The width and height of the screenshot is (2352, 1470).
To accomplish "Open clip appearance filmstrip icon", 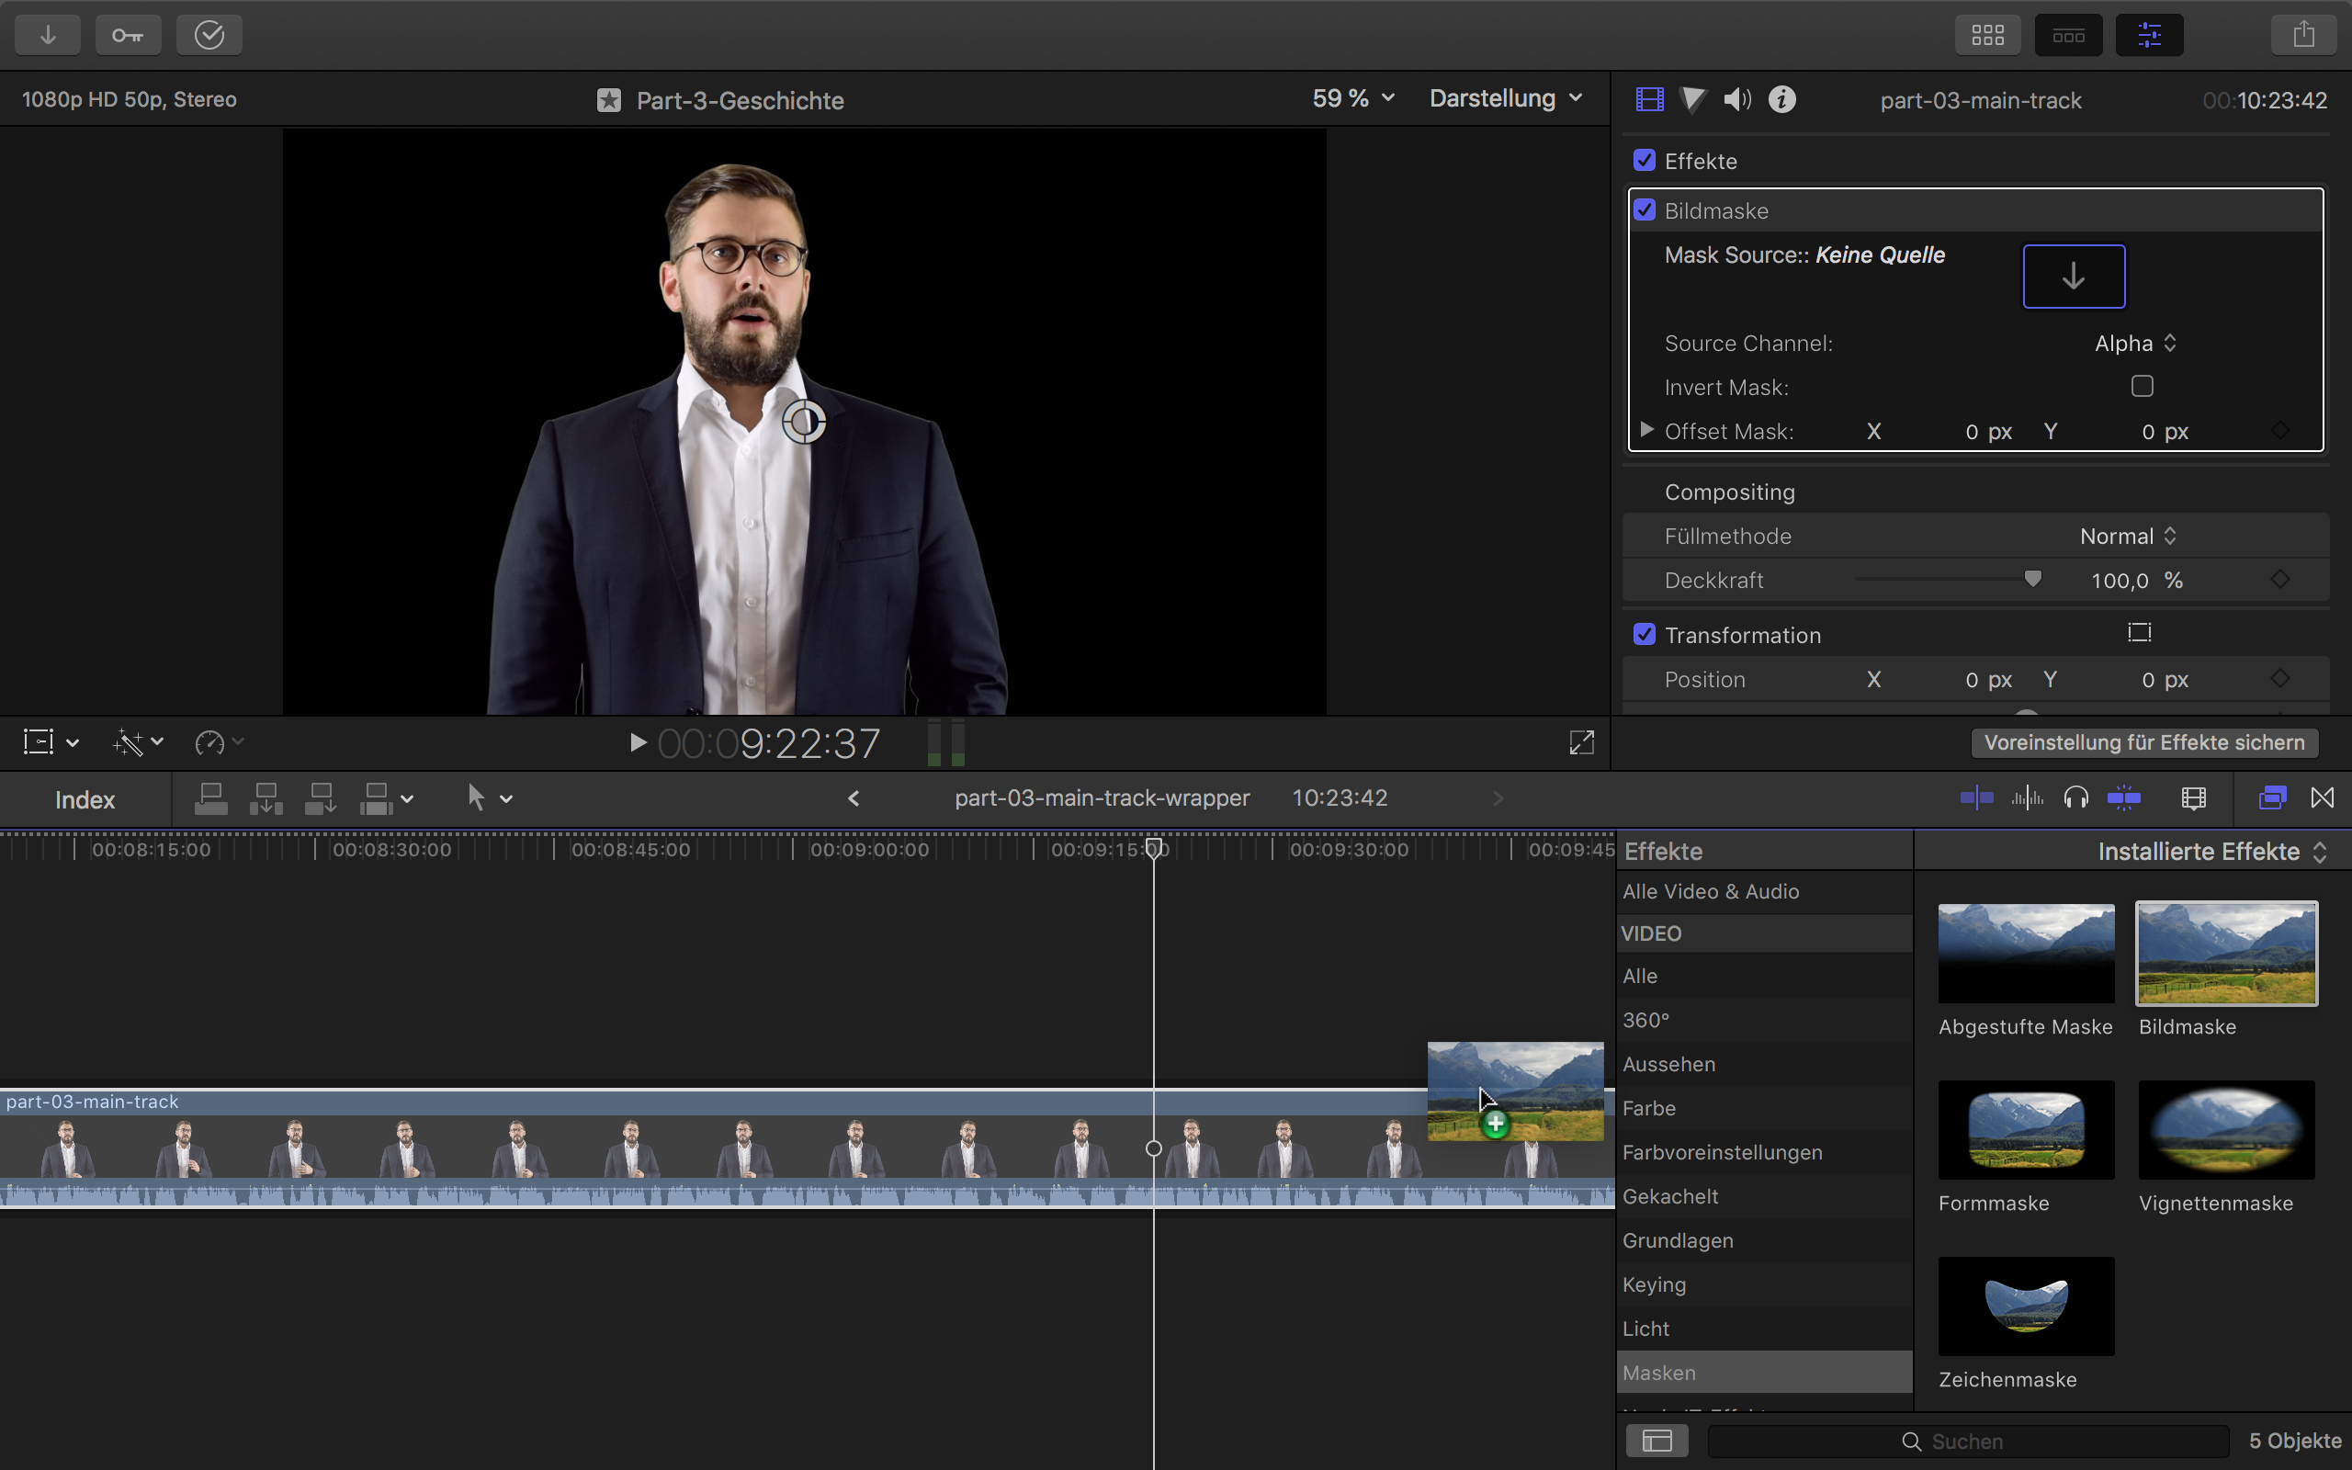I will click(2193, 798).
